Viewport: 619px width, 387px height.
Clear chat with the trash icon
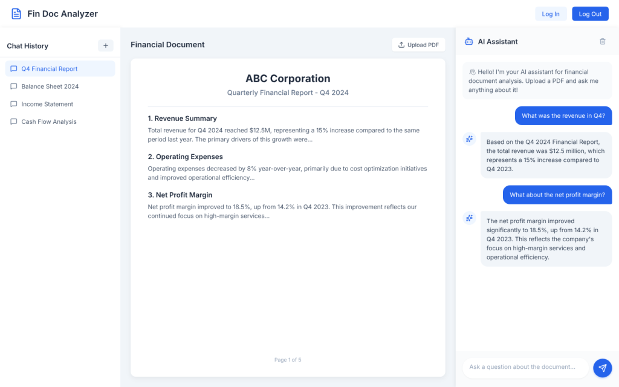pos(602,42)
